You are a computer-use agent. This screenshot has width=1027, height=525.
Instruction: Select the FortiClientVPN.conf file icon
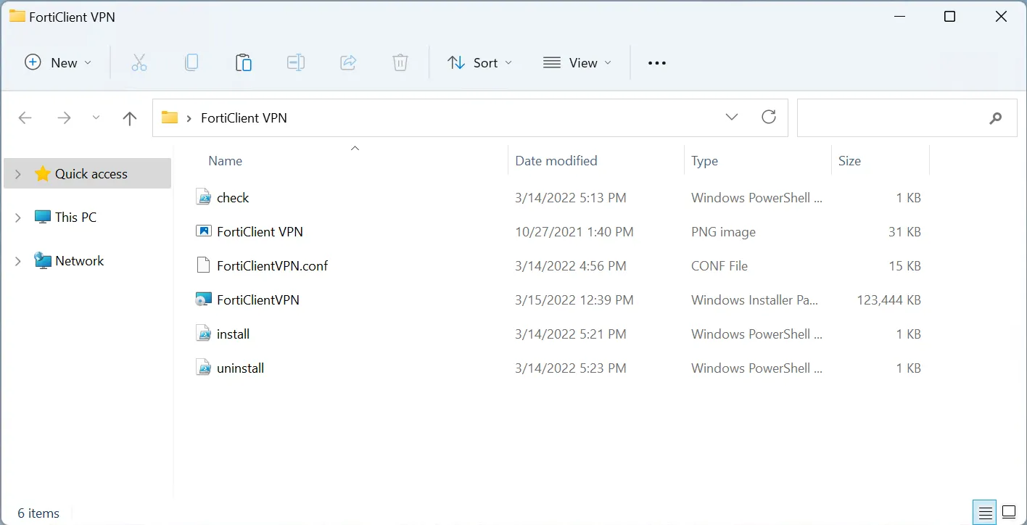204,265
